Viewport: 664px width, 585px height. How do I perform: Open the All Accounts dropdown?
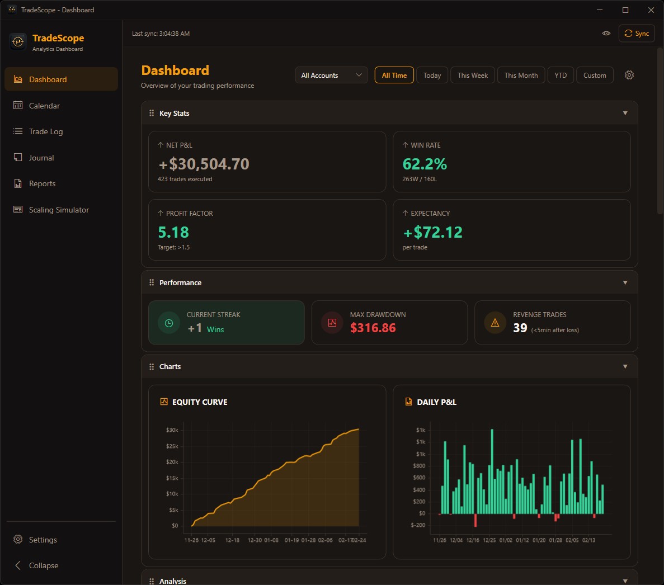331,74
